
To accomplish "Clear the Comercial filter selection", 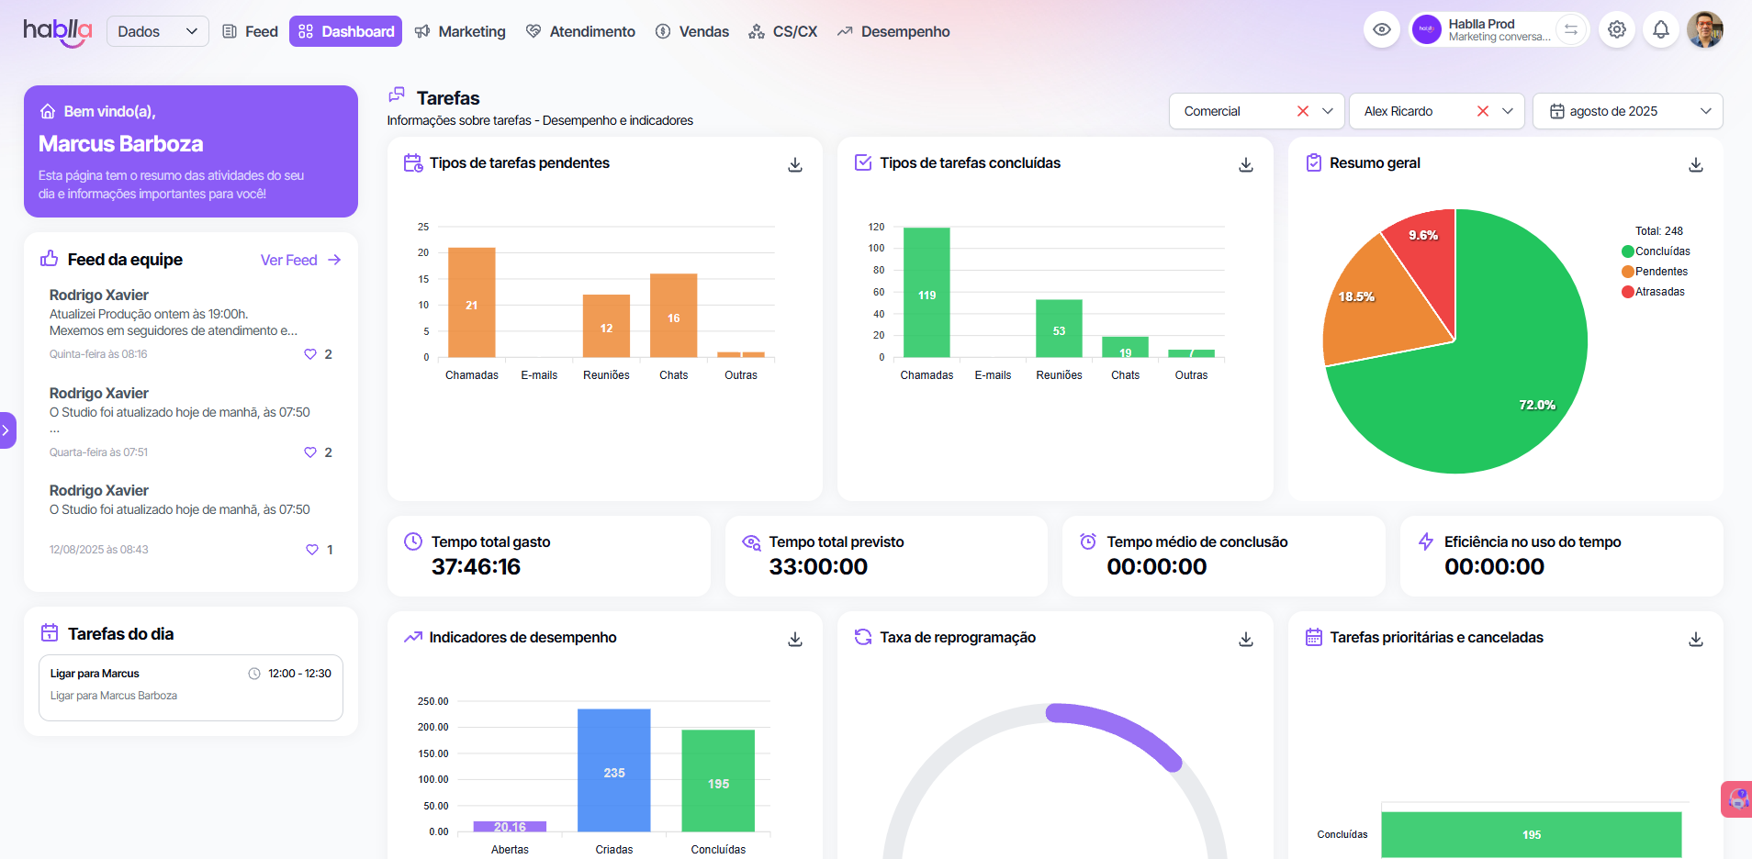I will [1302, 111].
